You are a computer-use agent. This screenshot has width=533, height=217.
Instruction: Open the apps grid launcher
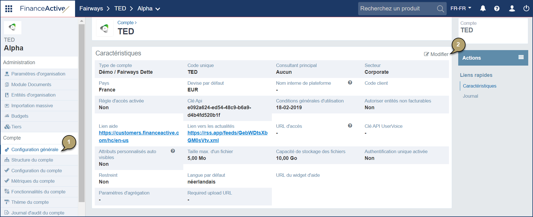tap(9, 8)
